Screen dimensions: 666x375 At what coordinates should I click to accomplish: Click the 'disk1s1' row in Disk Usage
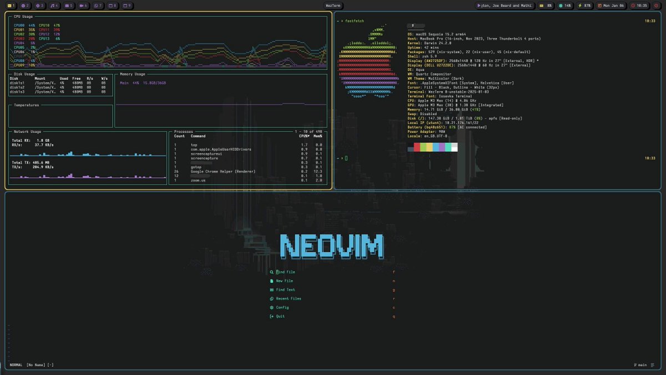(x=59, y=83)
